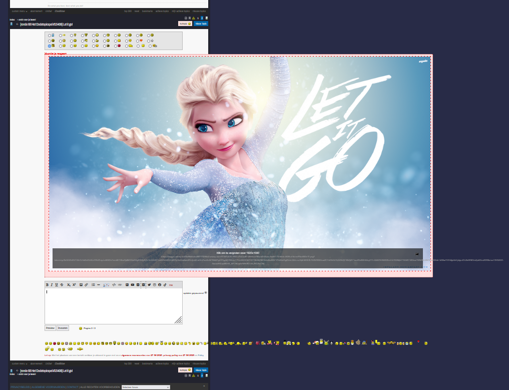Insert a bulleted list in the editor
Image resolution: width=509 pixels, height=390 pixels.
click(93, 285)
